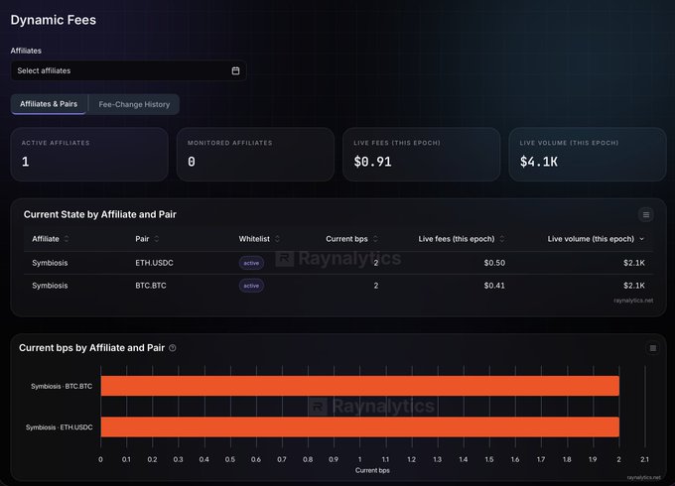This screenshot has height=486, width=675.
Task: Click the active badge in ETH.USDC row
Action: [x=251, y=263]
